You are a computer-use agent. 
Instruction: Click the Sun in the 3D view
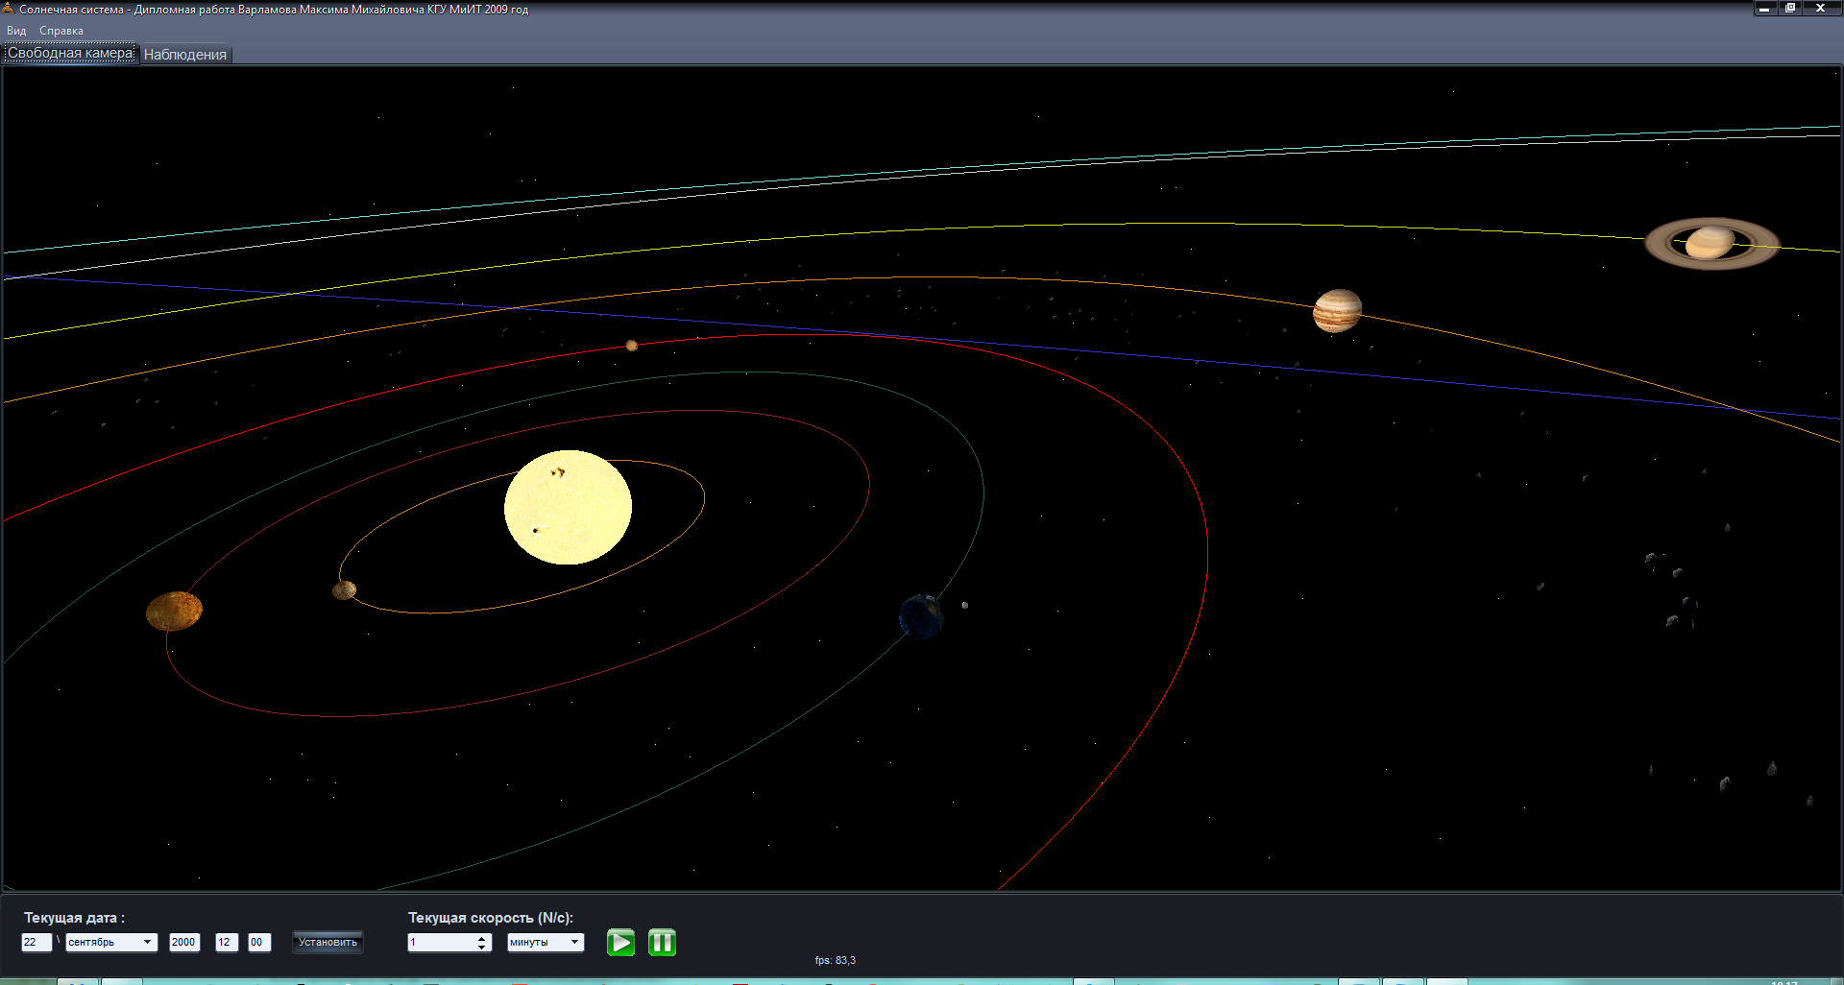[x=568, y=507]
